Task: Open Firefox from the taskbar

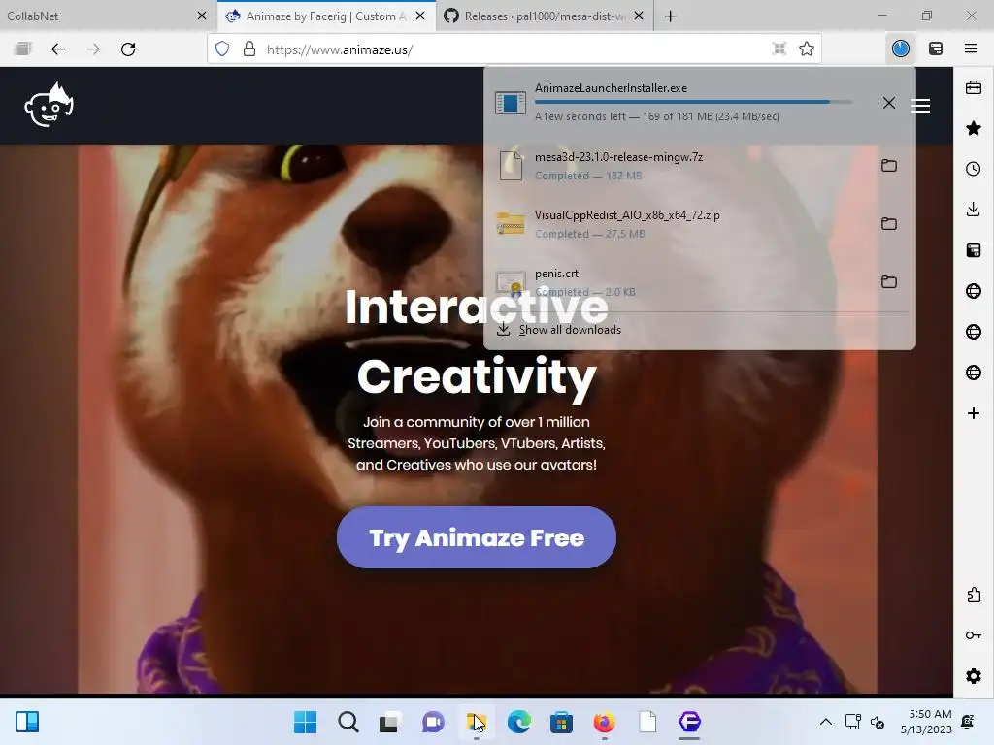Action: pos(604,722)
